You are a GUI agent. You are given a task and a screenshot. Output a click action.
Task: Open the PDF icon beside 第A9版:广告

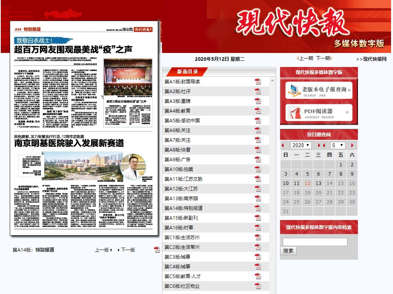257,159
